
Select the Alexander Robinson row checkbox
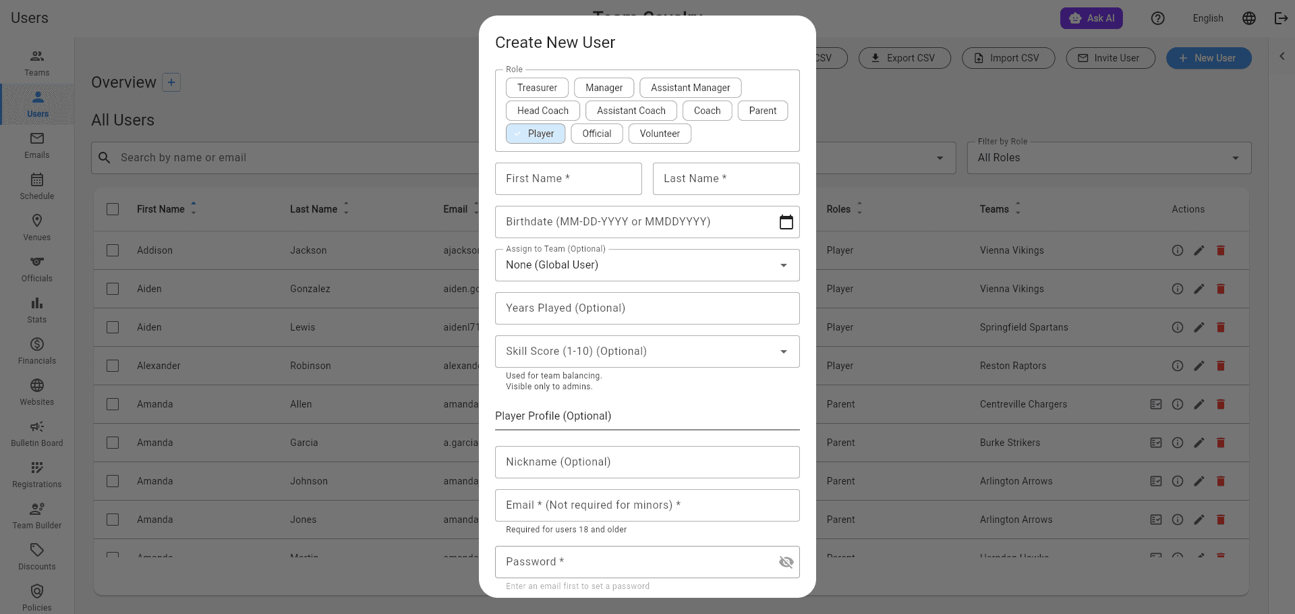click(x=113, y=366)
